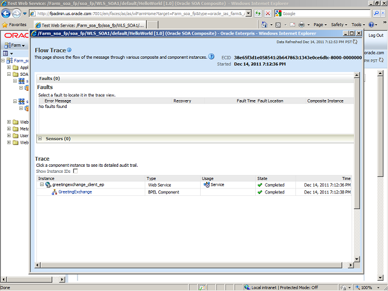Open the Tools menu in IE toolbar
This screenshot has height=291, width=388.
358,25
